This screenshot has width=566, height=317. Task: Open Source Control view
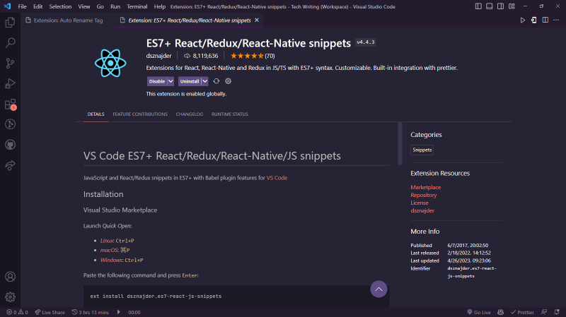click(x=10, y=64)
